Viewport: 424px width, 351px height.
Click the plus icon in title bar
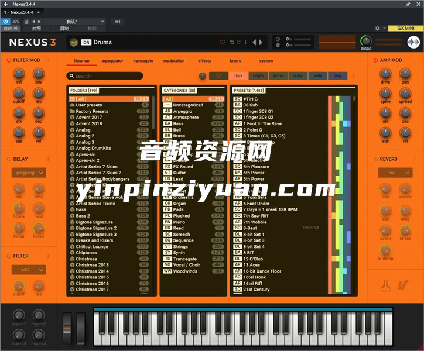click(x=5, y=4)
